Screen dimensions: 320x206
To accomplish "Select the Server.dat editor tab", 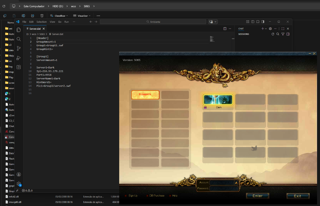I will click(35, 29).
